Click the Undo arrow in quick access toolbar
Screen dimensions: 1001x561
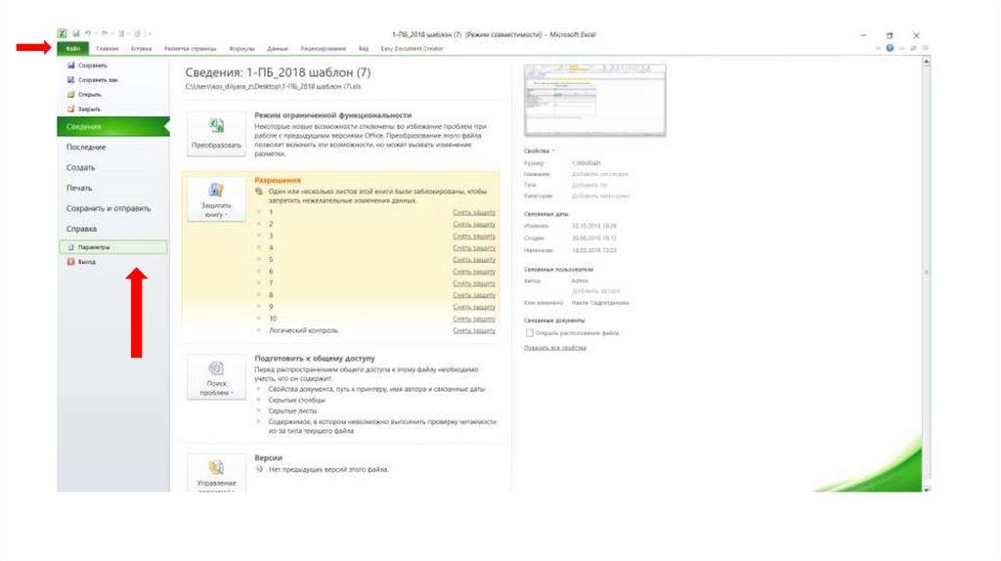point(88,34)
